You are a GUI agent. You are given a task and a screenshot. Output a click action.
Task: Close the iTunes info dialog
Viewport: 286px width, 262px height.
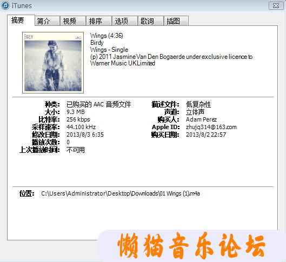click(x=276, y=5)
